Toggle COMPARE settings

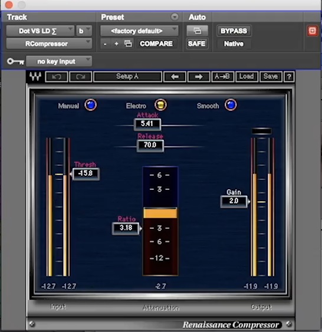point(156,44)
